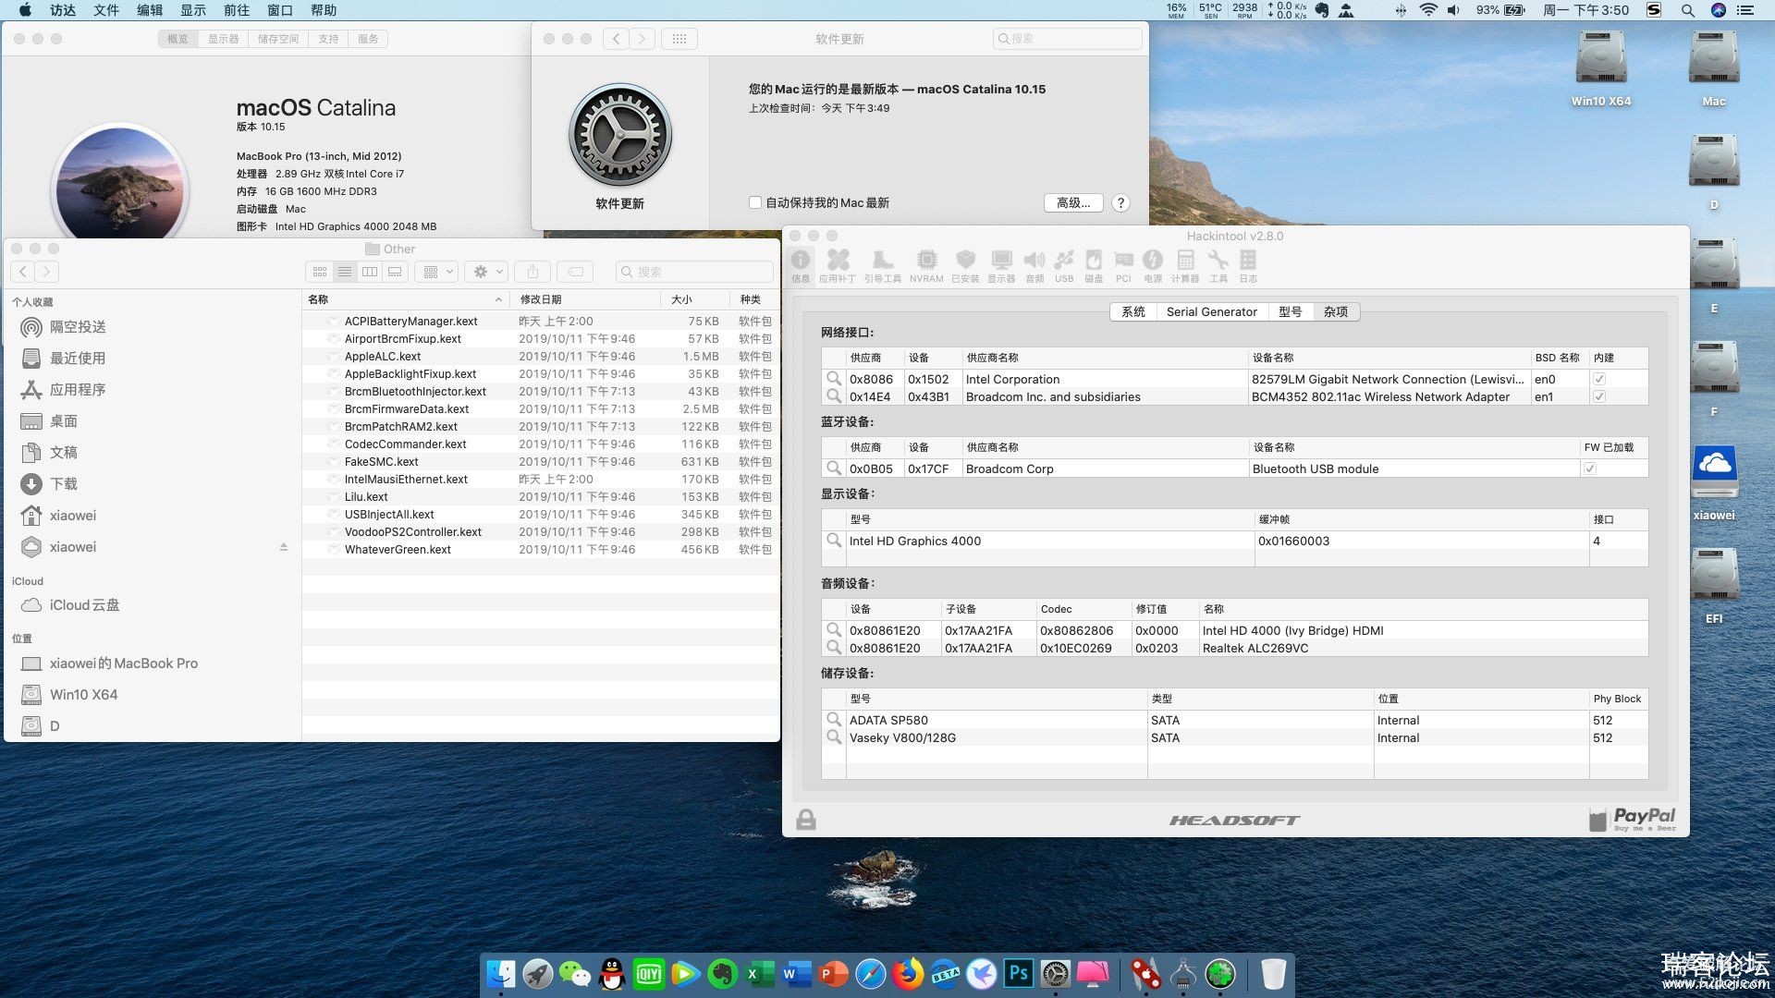Viewport: 1775px width, 998px height.
Task: Switch to 型号 tab in Hackintool
Action: point(1290,311)
